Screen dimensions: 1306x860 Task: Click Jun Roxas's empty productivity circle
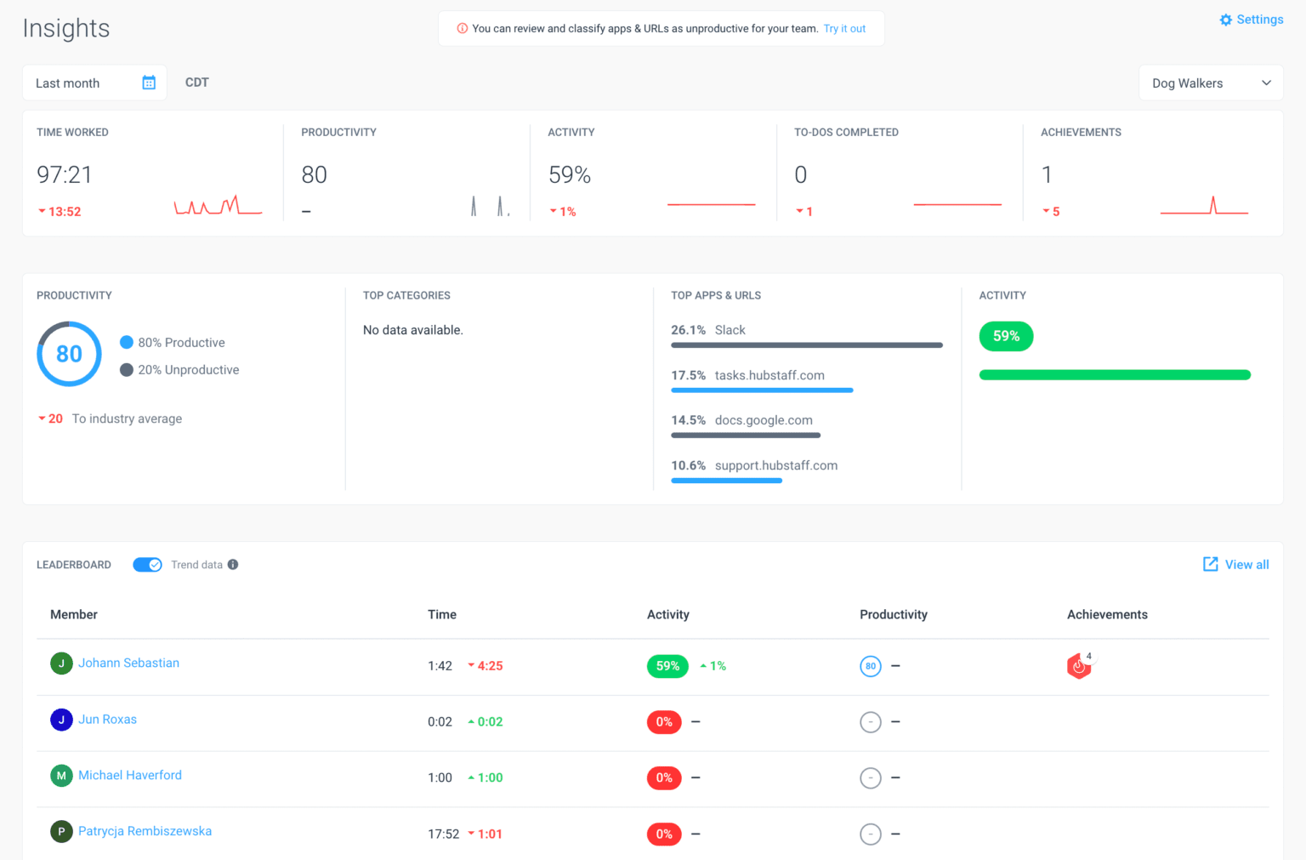(870, 722)
